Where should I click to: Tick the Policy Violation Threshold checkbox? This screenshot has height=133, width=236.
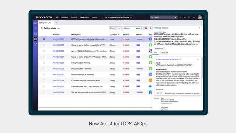tap(44, 69)
